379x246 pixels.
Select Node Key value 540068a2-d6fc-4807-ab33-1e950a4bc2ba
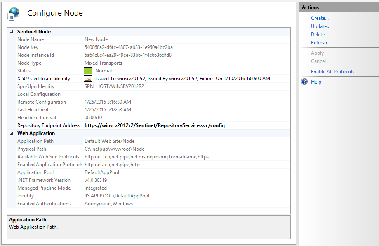pyautogui.click(x=129, y=47)
